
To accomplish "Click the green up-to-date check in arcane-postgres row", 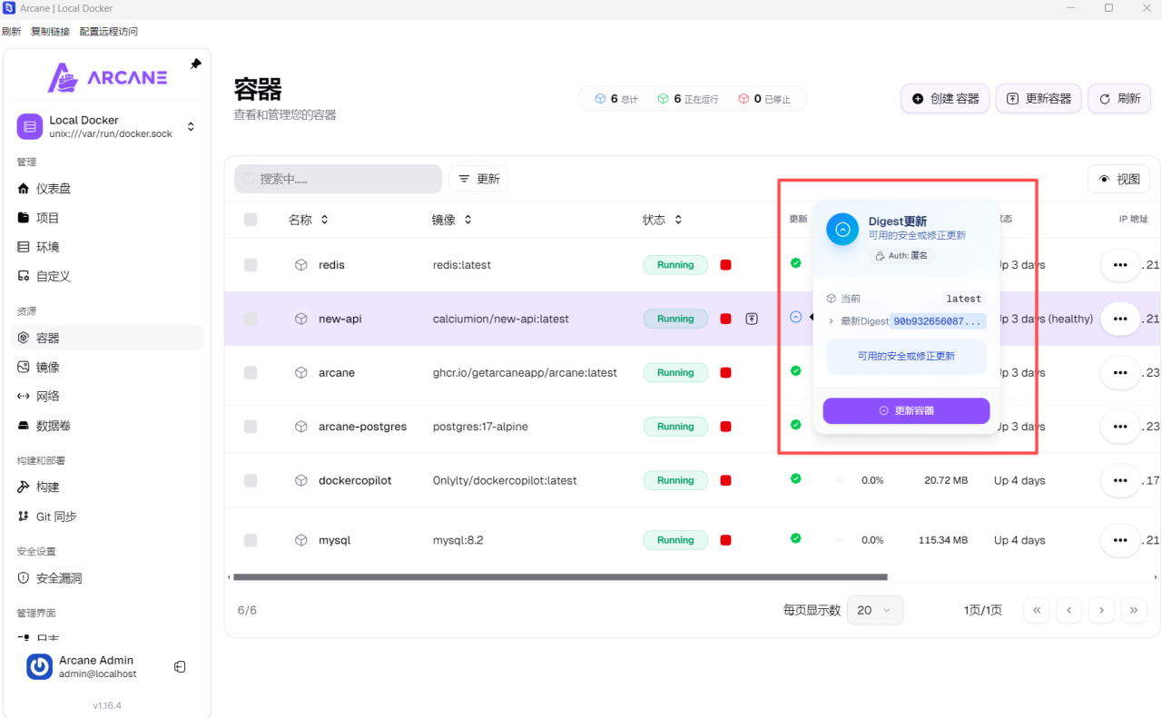I will pyautogui.click(x=795, y=424).
